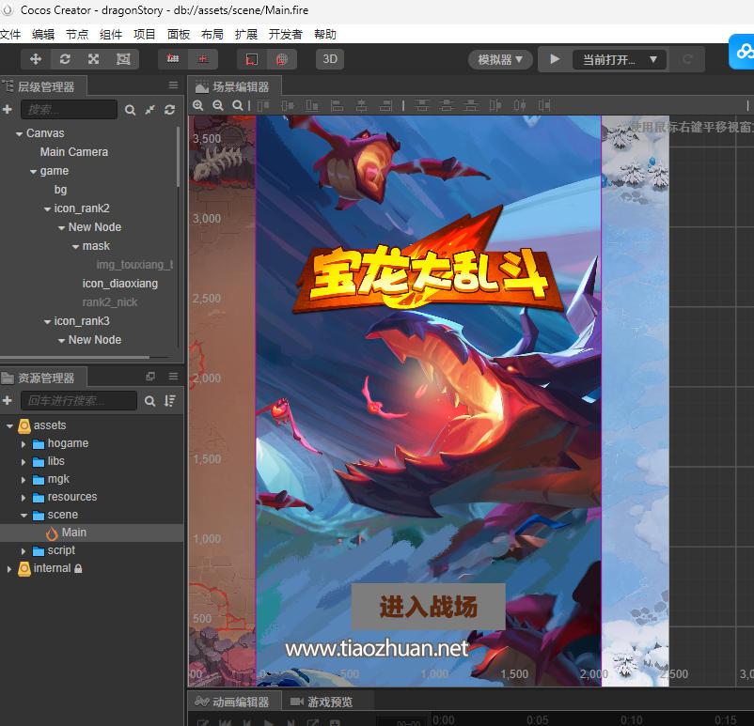Click the hierarchy search type magnifier
The image size is (754, 726).
coord(130,110)
